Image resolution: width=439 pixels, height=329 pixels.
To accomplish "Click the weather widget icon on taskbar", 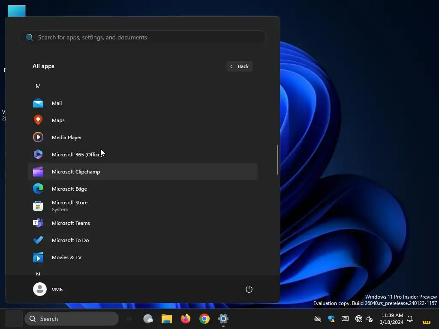I will [148, 319].
